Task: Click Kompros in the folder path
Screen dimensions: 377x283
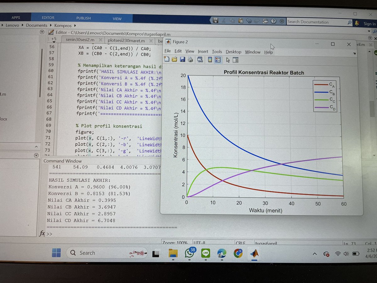Action: click(63, 25)
